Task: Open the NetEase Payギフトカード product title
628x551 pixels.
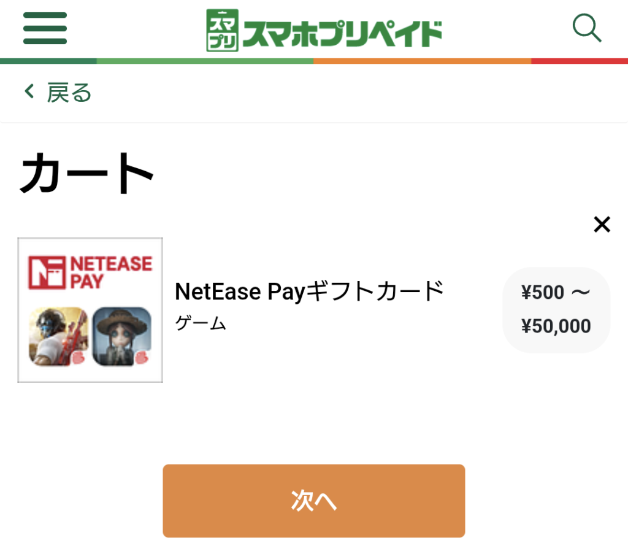Action: click(309, 291)
